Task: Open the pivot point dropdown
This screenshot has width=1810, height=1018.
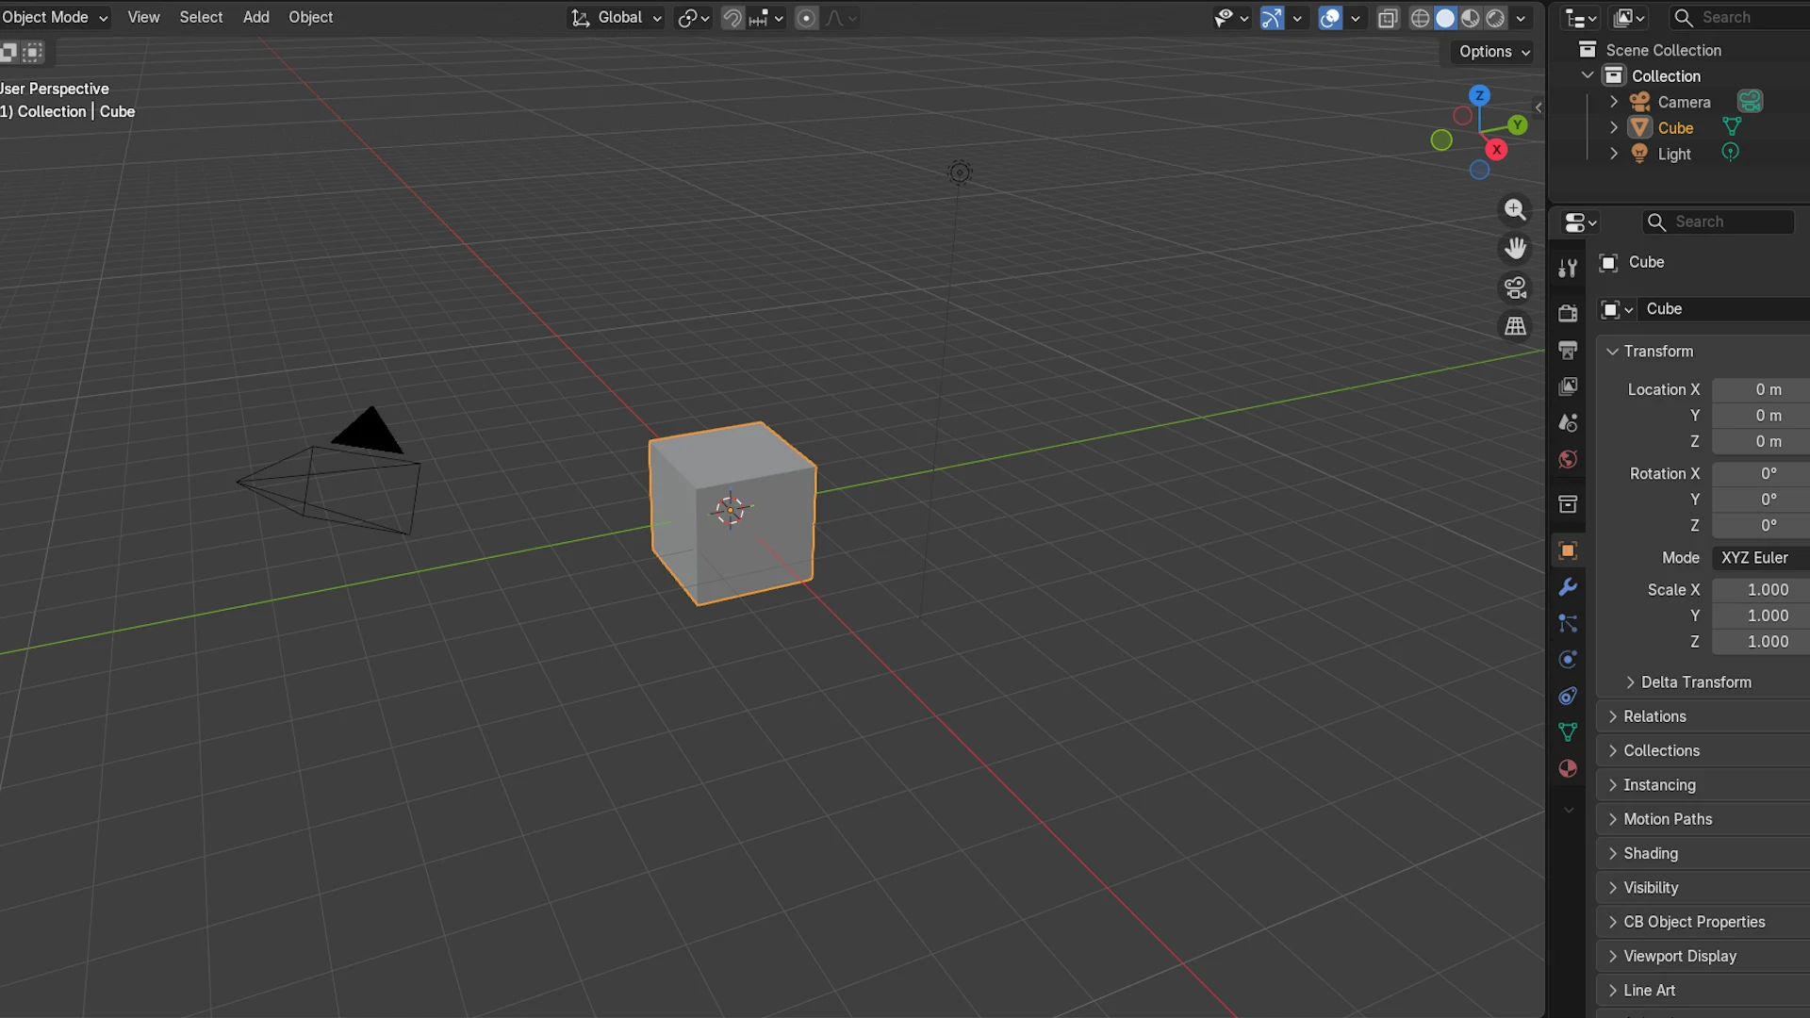Action: click(x=693, y=18)
